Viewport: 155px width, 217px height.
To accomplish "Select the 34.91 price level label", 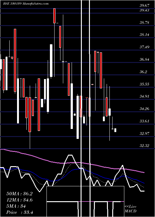I will 144,96.
